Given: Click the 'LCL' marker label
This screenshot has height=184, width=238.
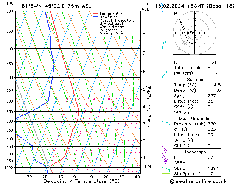Looking at the screenshot, I should point(148,167).
